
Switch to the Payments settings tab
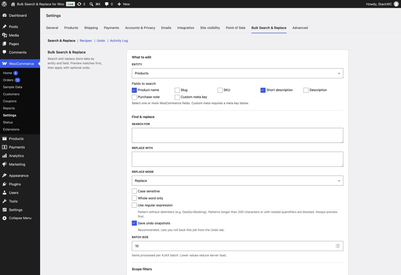coord(111,28)
